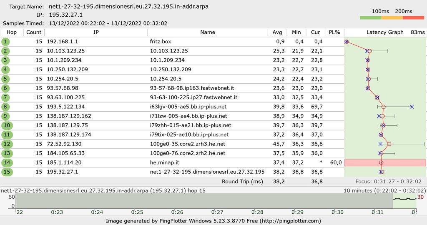The image size is (427, 225).
Task: Click the 45,7 average latency on hop 12
Action: click(x=279, y=144)
